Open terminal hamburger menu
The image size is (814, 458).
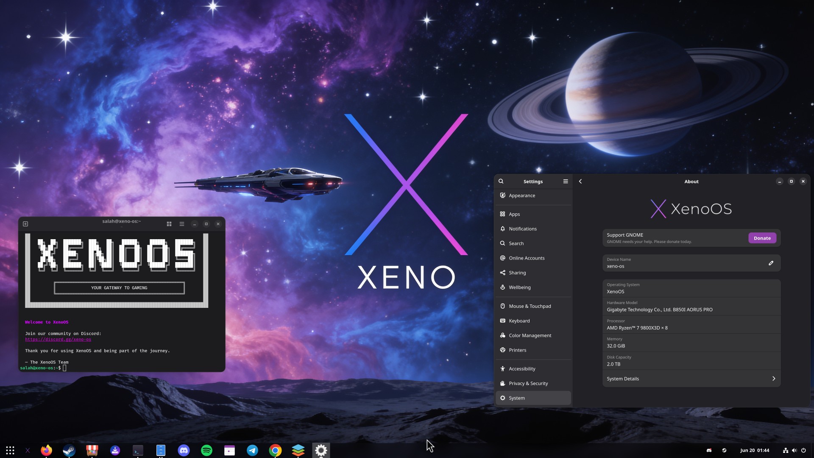(182, 224)
